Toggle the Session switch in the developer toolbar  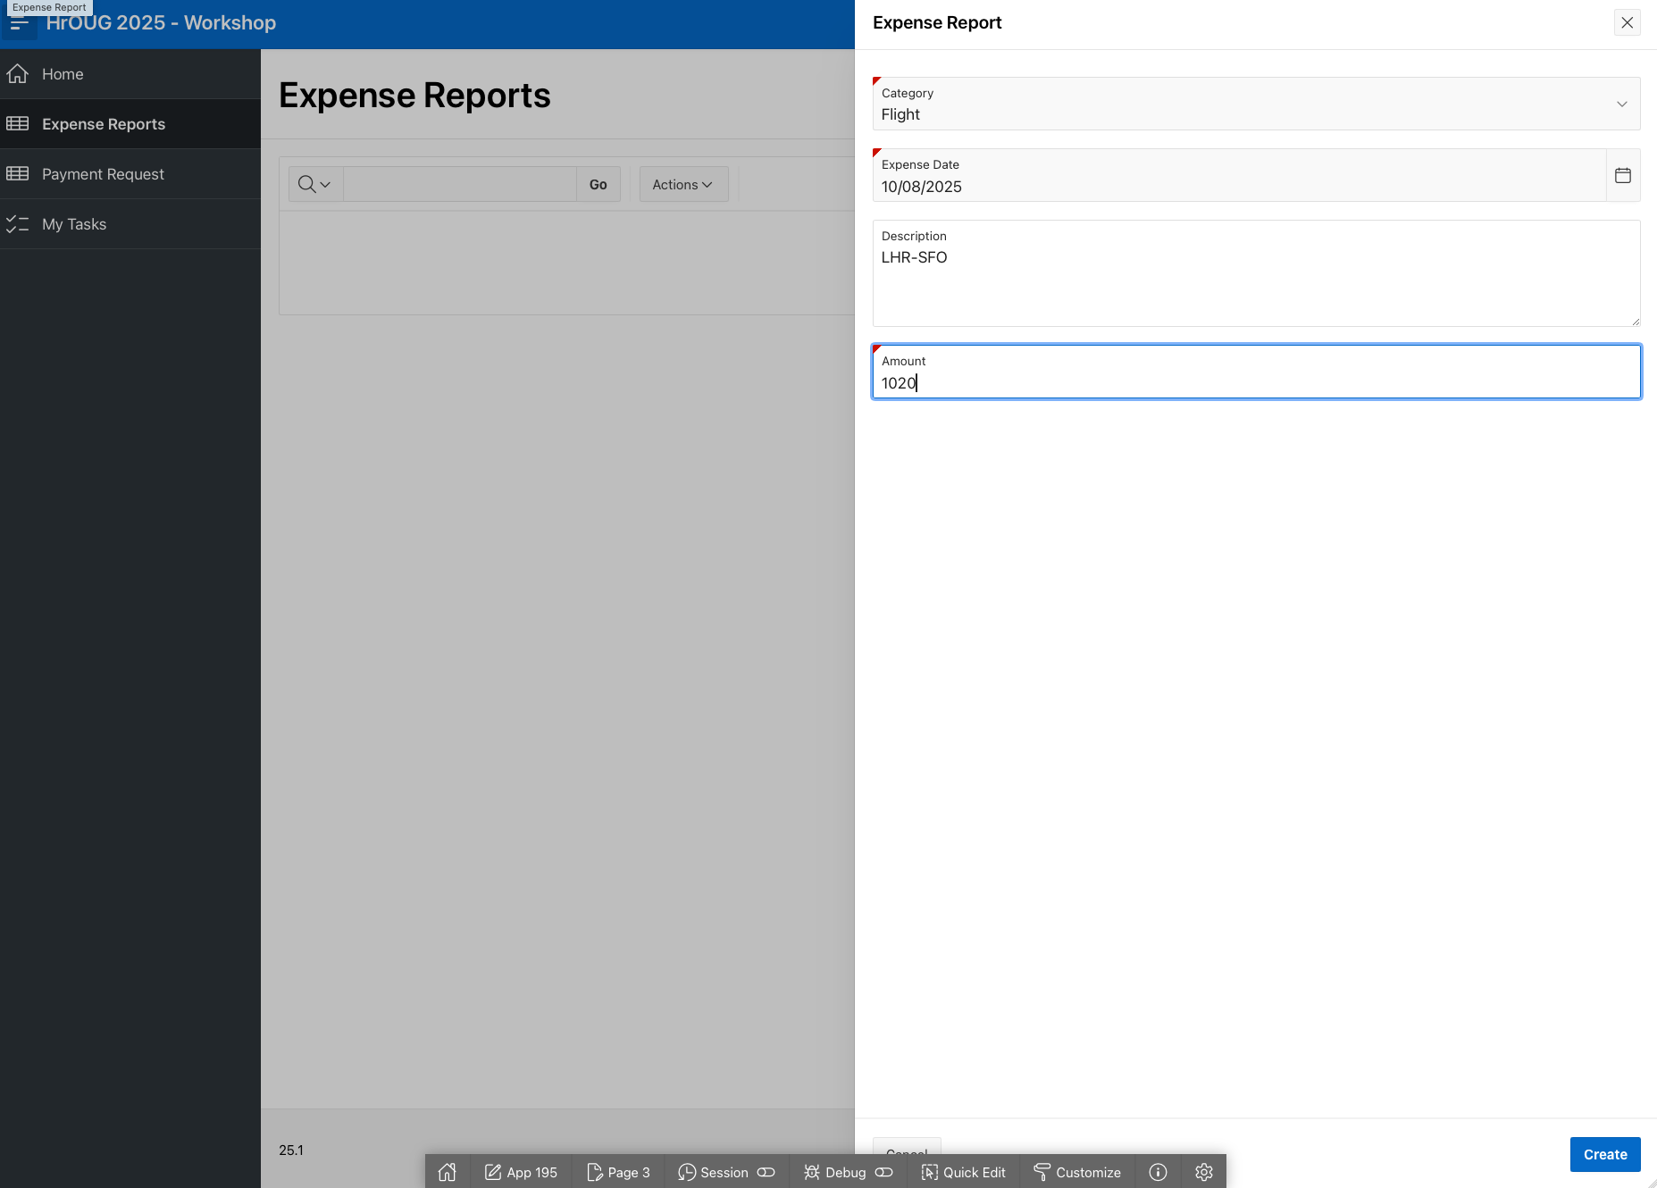click(x=766, y=1172)
